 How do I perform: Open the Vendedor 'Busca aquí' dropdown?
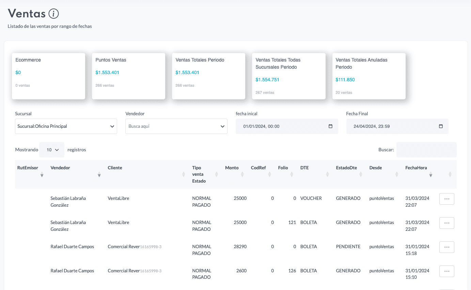coord(176,126)
